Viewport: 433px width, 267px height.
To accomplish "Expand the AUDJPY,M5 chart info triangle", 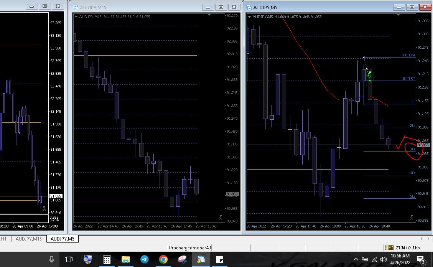I will pos(249,17).
